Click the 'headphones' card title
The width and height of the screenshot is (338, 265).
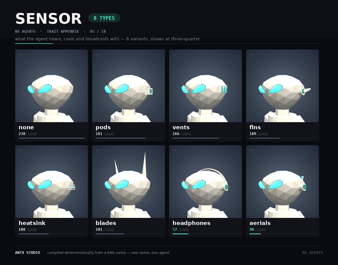(x=191, y=223)
